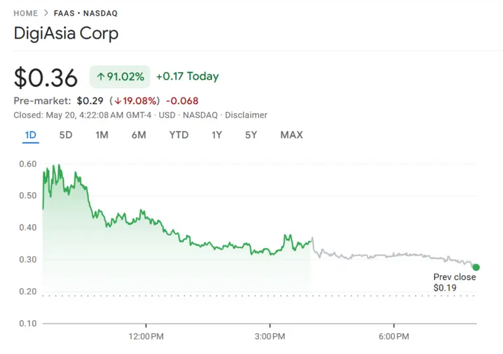Click the DigiAsia Corp heading
Image resolution: width=503 pixels, height=354 pixels.
pos(66,34)
